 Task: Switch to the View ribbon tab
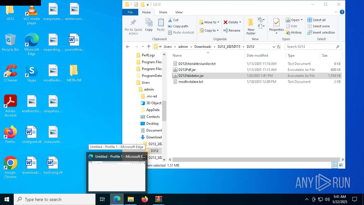(x=179, y=12)
